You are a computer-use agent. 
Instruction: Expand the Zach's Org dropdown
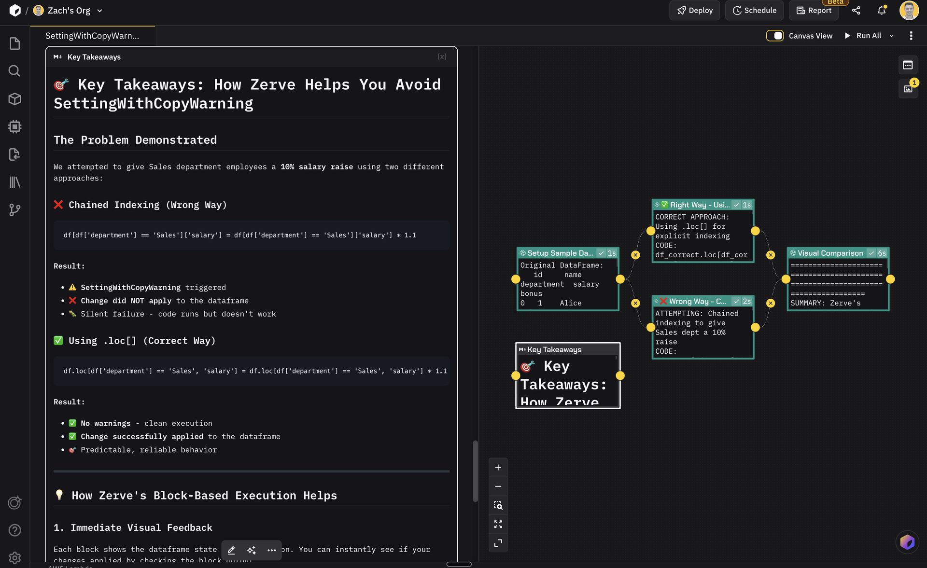point(99,11)
